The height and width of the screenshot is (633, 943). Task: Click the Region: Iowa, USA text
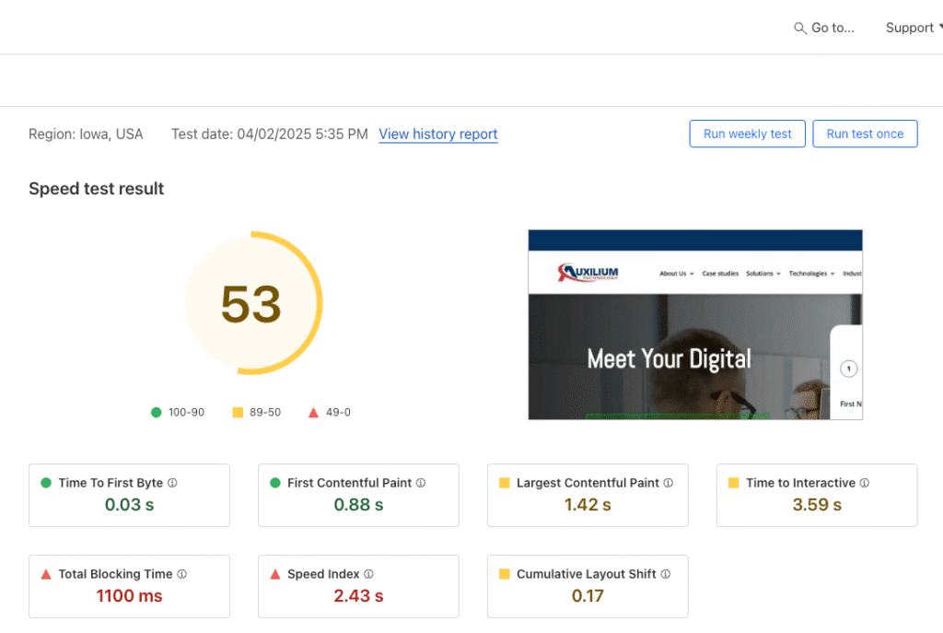point(86,135)
